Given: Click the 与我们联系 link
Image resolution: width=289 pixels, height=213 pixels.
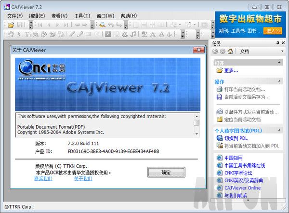Looking at the screenshot, I should point(236,196).
